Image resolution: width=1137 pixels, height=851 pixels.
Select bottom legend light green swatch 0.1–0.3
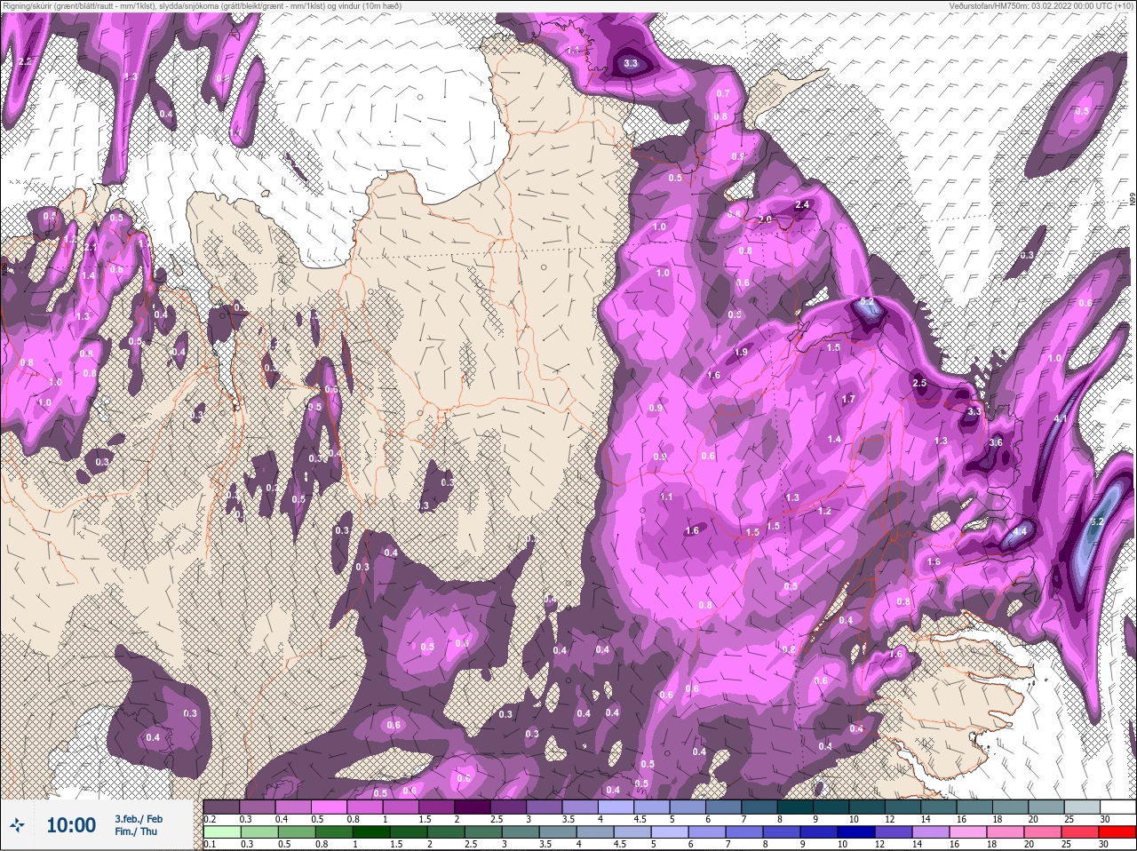(x=222, y=832)
